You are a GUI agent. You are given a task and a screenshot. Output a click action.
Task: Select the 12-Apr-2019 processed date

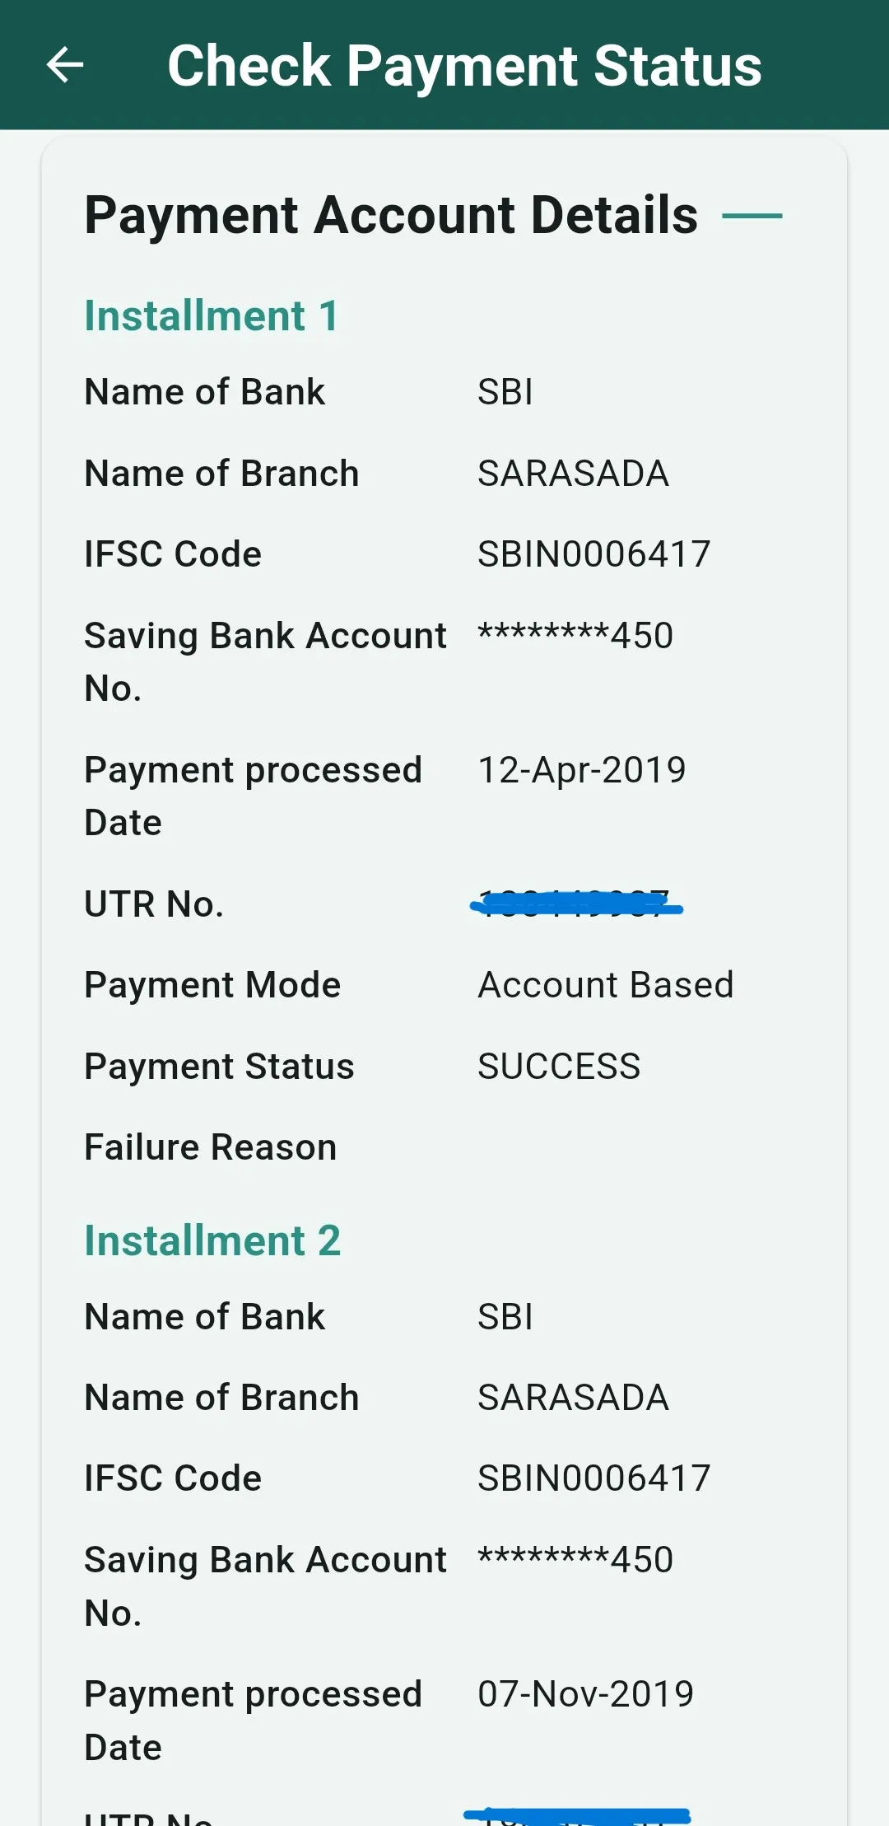click(582, 770)
